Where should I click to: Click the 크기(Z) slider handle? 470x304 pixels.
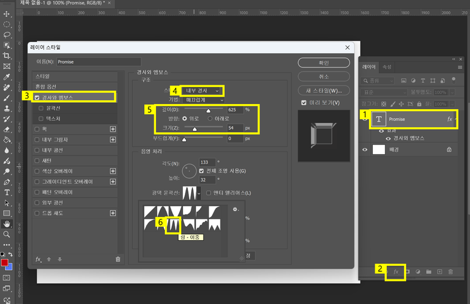coord(195,129)
